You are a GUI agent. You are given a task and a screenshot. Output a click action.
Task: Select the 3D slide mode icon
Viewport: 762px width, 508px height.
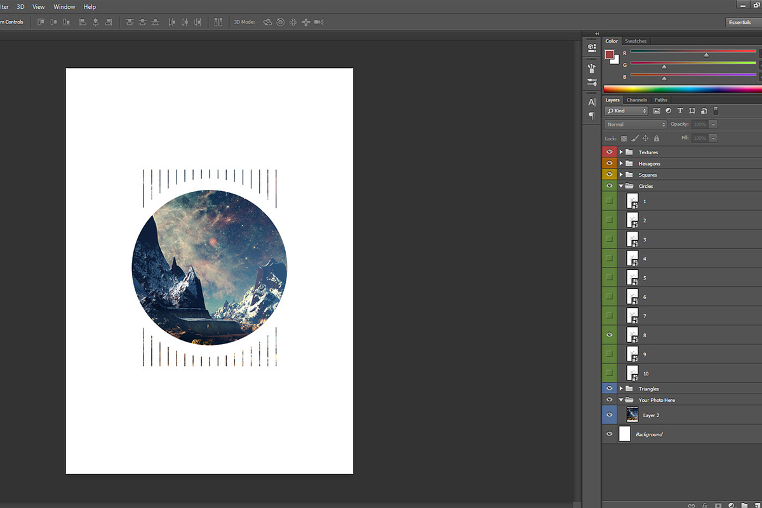tap(306, 22)
